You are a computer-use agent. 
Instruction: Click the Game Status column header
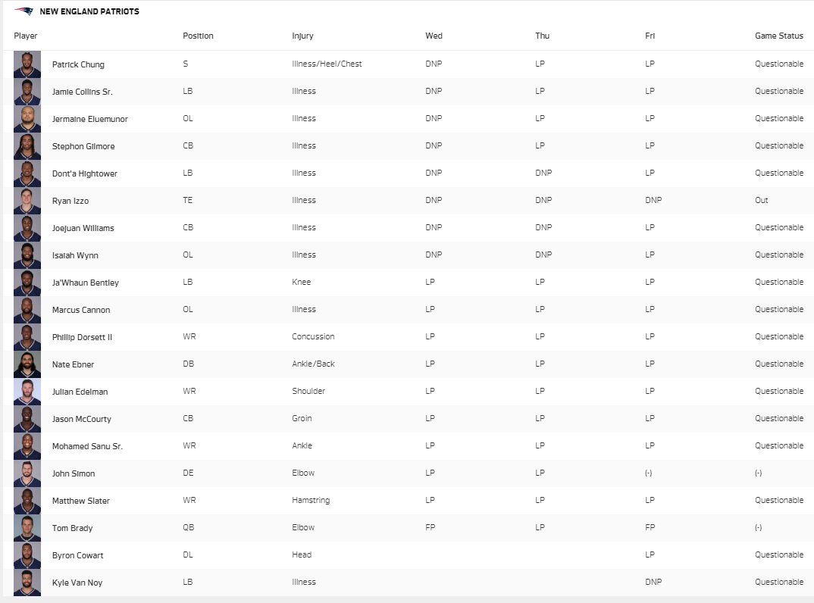click(778, 36)
